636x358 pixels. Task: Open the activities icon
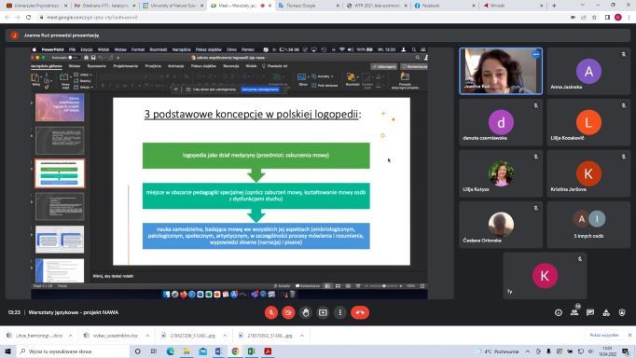[x=606, y=312]
